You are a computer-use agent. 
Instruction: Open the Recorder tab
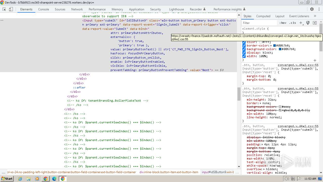click(198, 9)
